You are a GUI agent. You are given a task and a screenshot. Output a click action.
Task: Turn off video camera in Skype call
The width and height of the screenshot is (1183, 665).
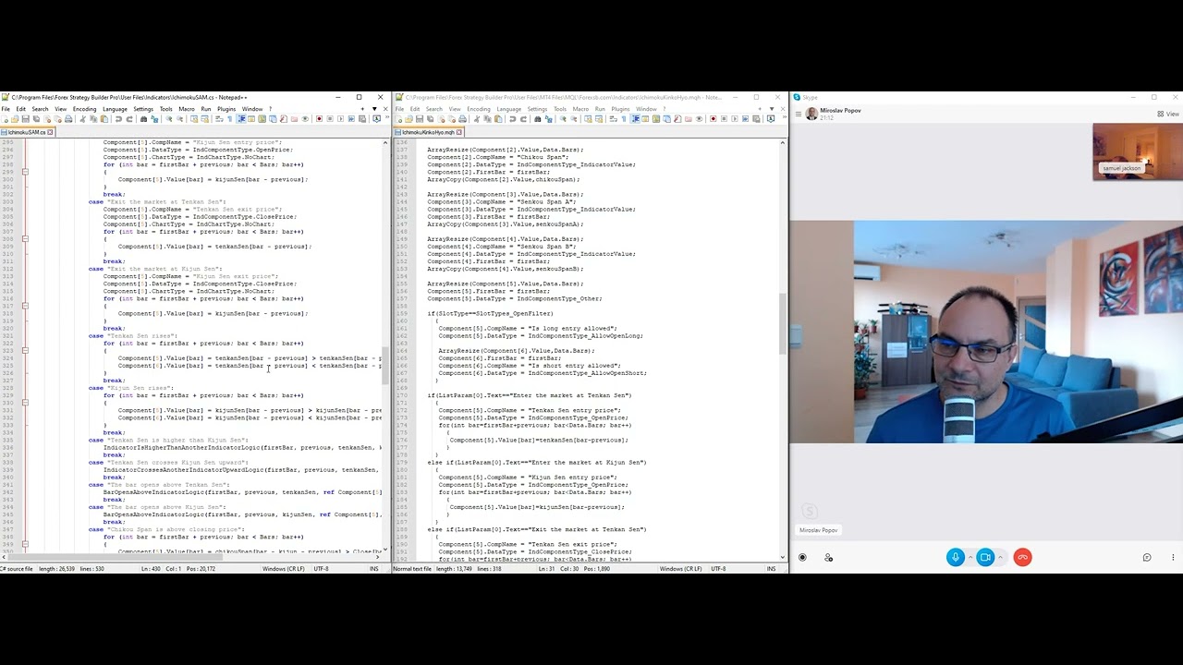click(985, 557)
